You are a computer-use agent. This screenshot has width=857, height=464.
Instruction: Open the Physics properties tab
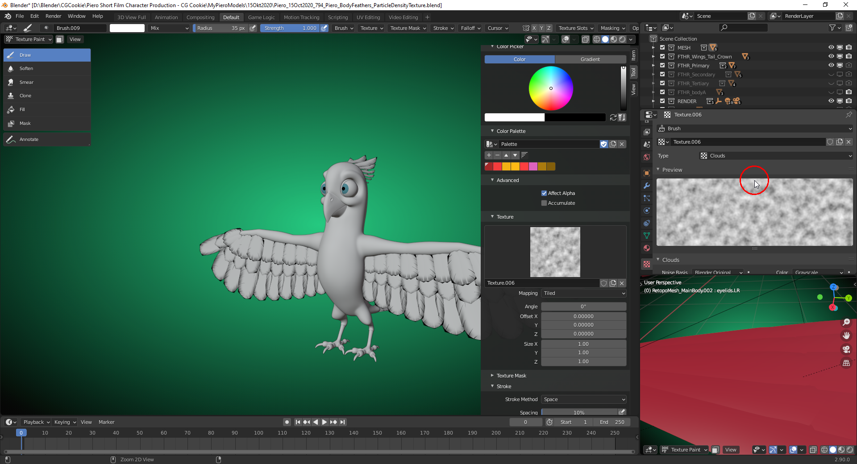[x=646, y=211]
